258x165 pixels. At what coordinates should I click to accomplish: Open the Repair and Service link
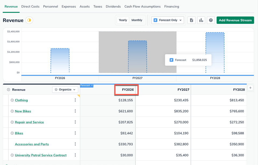[x=29, y=122]
